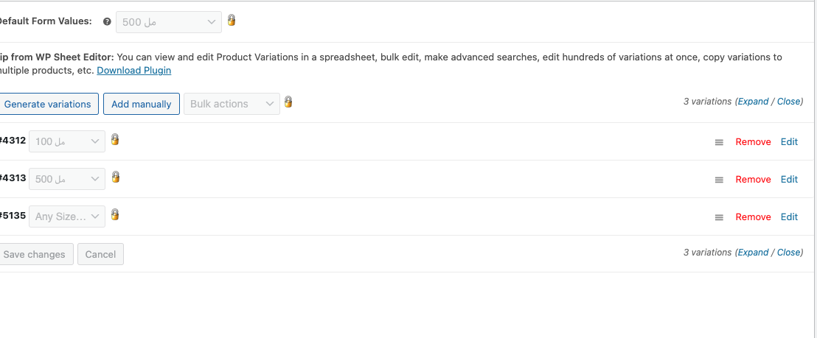Click lock icon beside Default Form Values dropdown
817x338 pixels.
[x=232, y=21]
